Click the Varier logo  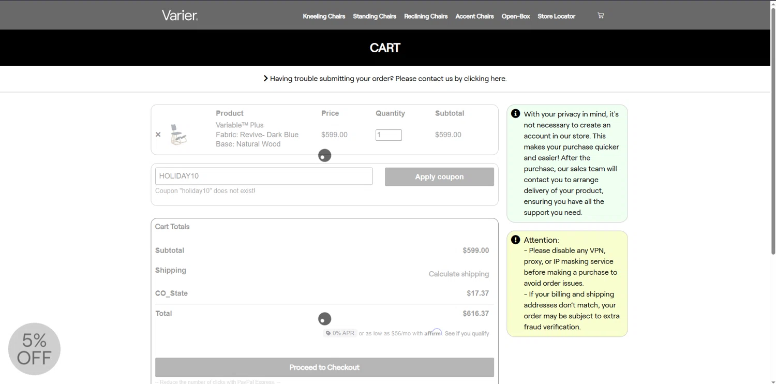180,16
